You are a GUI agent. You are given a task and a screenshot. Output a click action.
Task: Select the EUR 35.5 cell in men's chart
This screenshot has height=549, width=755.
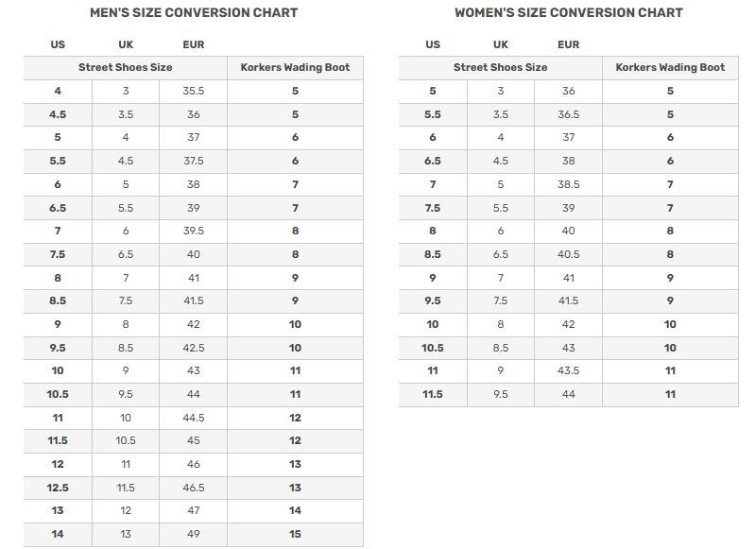point(193,91)
